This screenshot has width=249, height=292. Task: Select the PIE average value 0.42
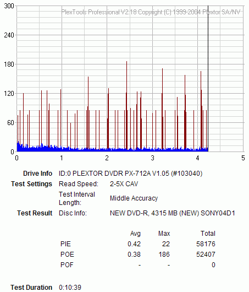tap(134, 244)
